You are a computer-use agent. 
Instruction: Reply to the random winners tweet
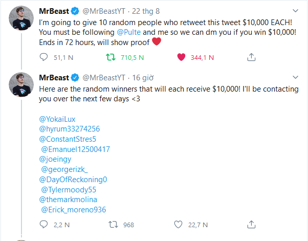pyautogui.click(x=43, y=224)
